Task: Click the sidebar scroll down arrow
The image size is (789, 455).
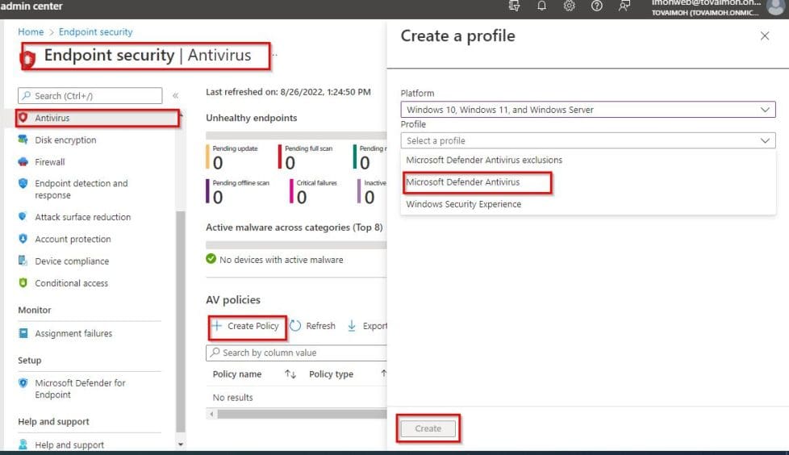Action: [181, 445]
